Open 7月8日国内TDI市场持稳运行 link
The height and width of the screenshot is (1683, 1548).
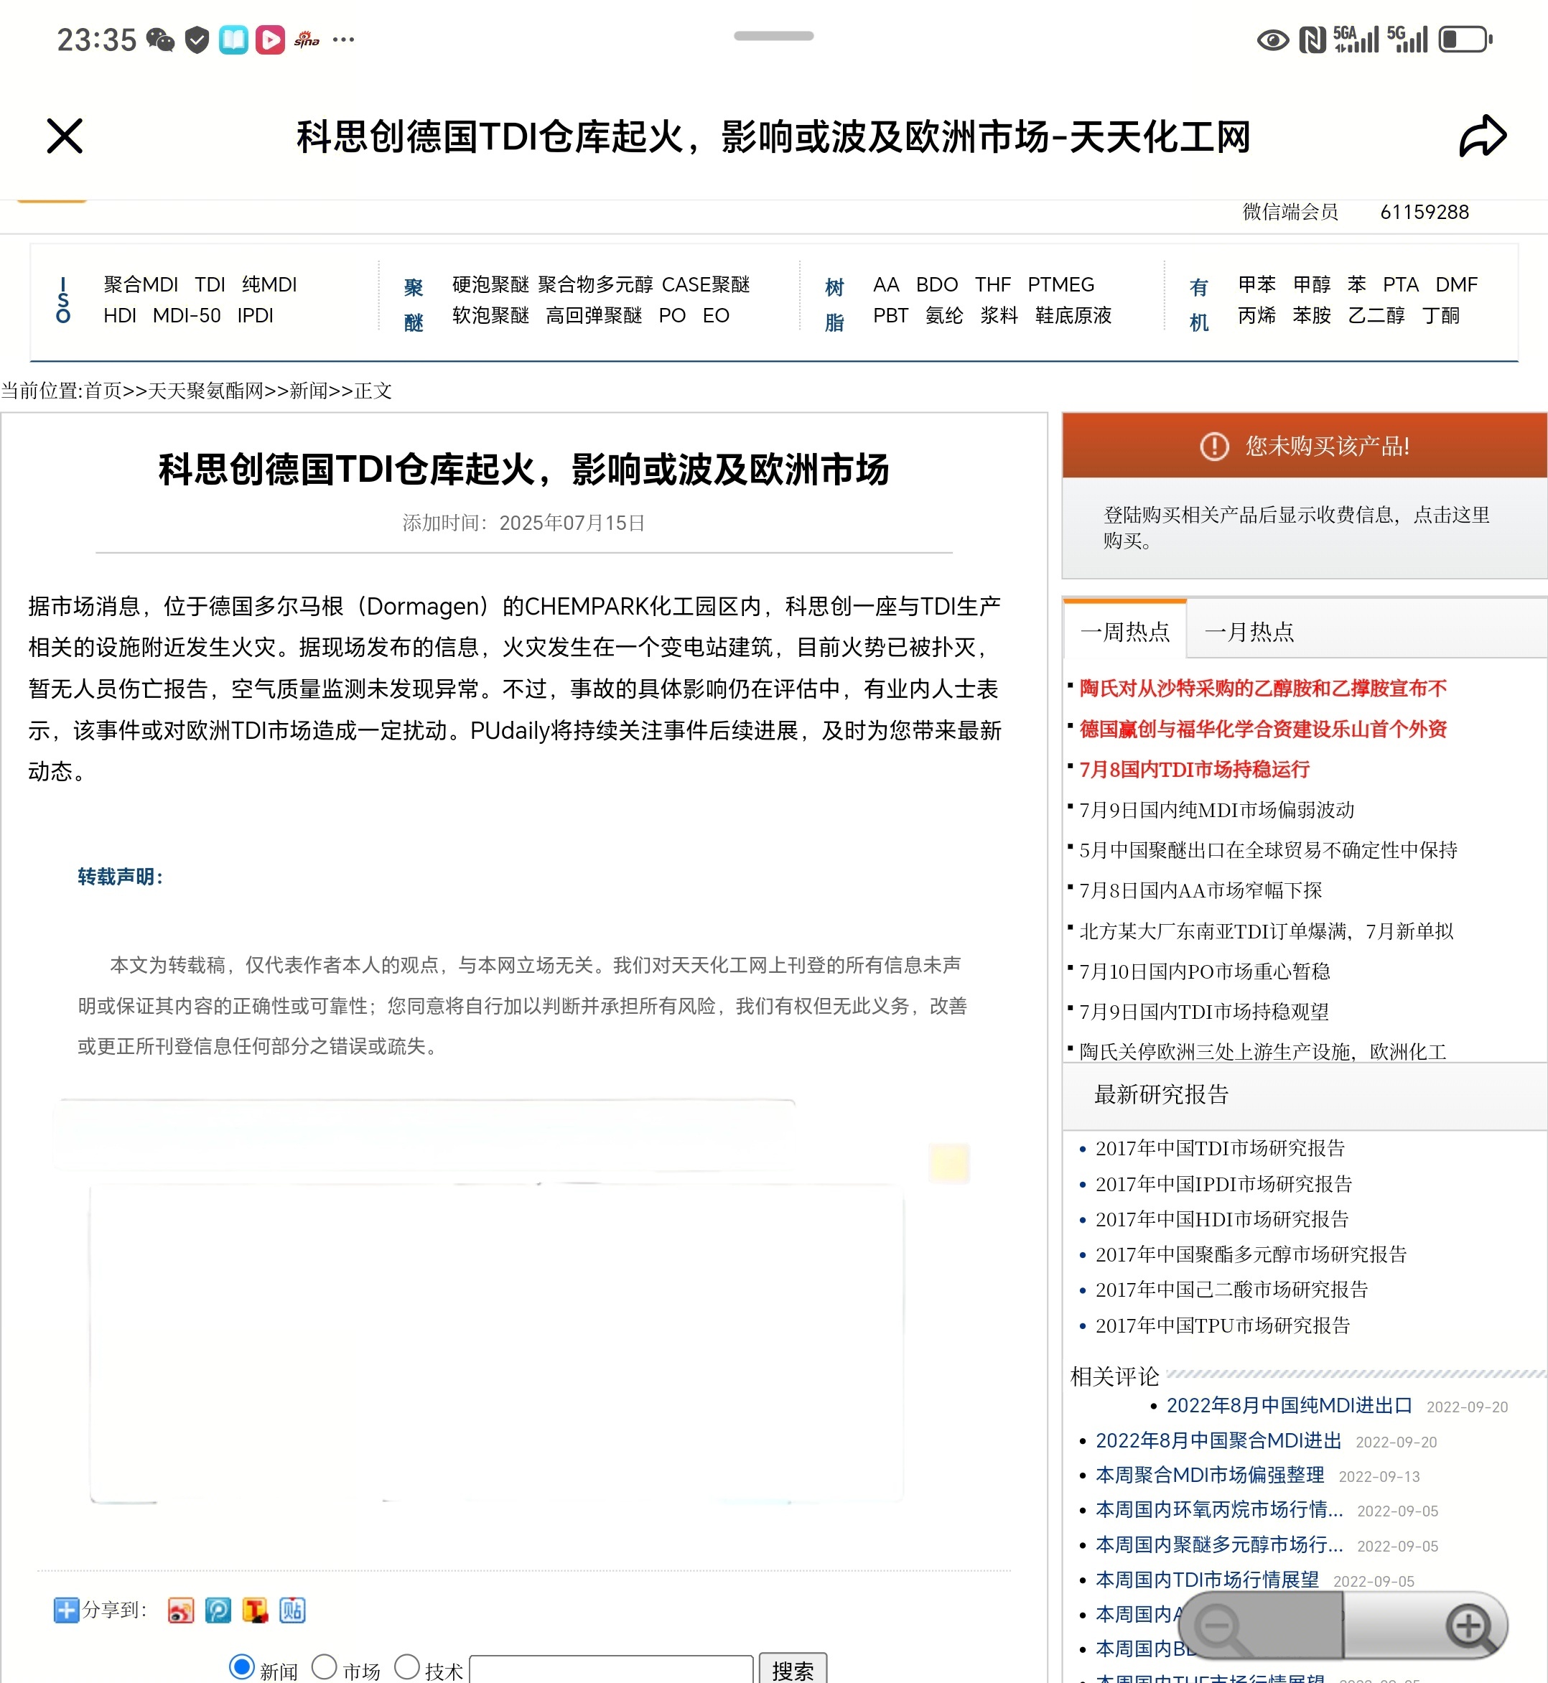tap(1195, 769)
